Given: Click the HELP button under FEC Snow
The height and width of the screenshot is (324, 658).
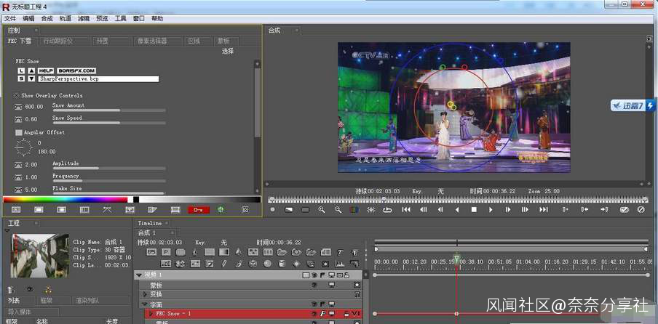Looking at the screenshot, I should pyautogui.click(x=47, y=70).
